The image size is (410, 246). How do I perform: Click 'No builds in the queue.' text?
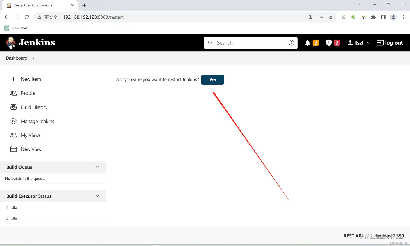click(x=25, y=179)
